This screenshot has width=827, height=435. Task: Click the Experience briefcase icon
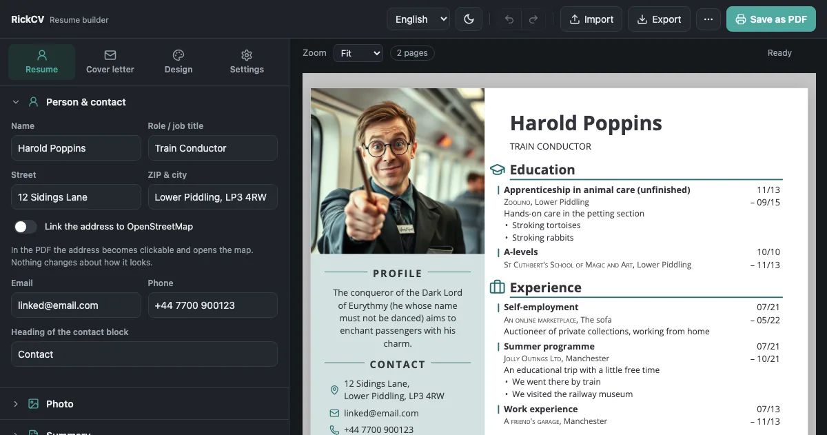[498, 287]
